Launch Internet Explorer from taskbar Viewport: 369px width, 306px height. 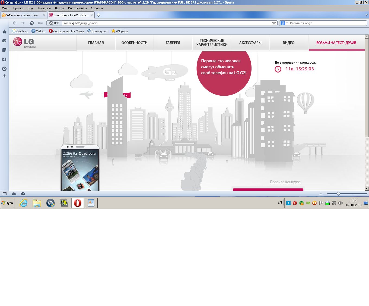coord(24,203)
